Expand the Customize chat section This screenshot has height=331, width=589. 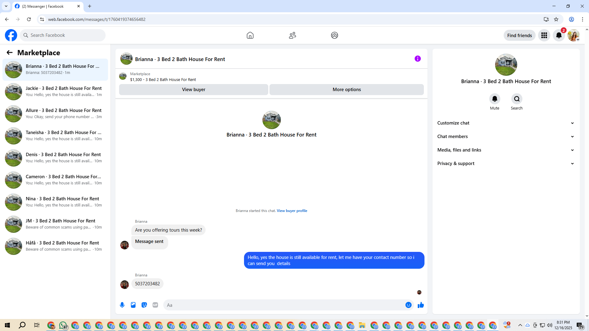pyautogui.click(x=506, y=123)
